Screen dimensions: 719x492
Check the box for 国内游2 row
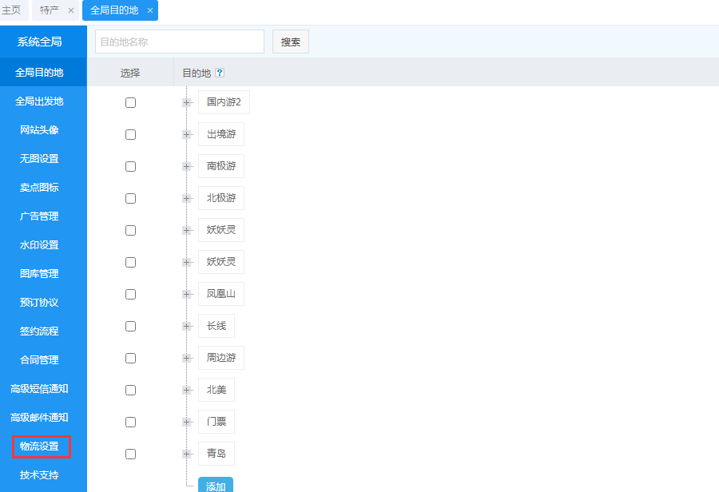[x=130, y=102]
